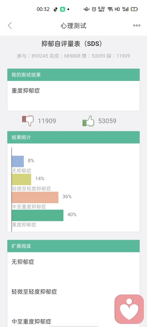
Task: Tap the alarm clock status icon
Action: tap(94, 9)
